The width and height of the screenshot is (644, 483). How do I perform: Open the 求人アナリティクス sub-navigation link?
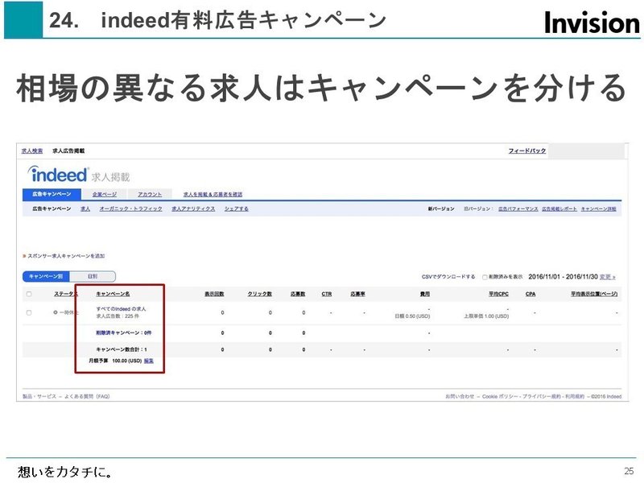click(193, 208)
